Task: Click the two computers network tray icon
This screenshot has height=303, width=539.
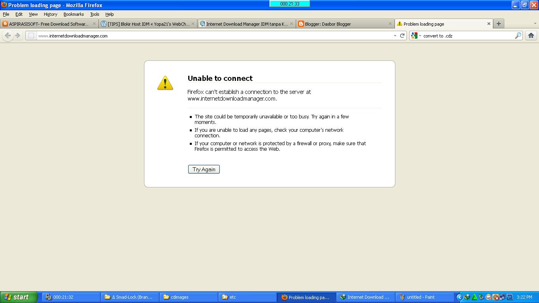Action: (502, 297)
